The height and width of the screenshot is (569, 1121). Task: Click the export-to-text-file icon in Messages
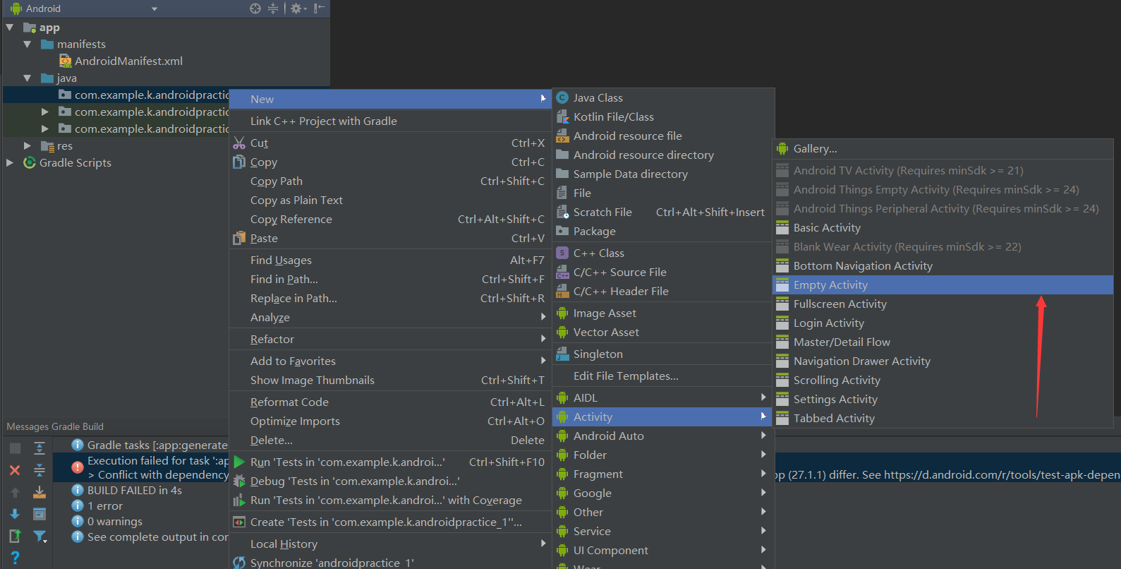click(x=15, y=537)
